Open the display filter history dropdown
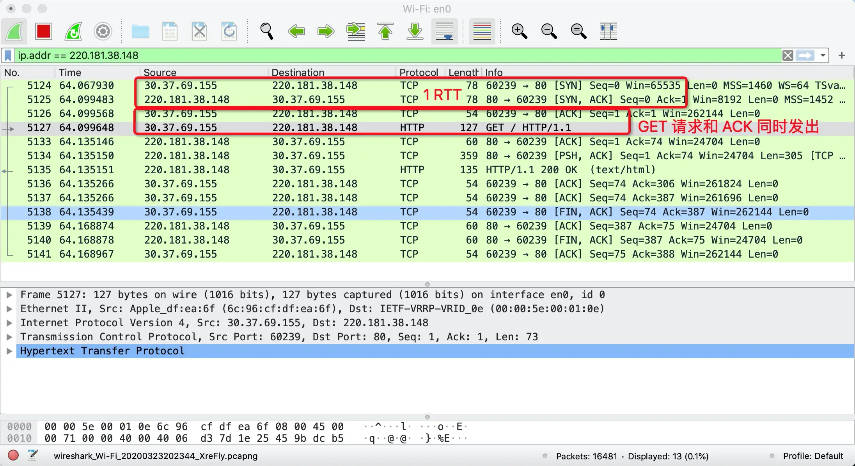This screenshot has width=855, height=466. click(x=823, y=55)
